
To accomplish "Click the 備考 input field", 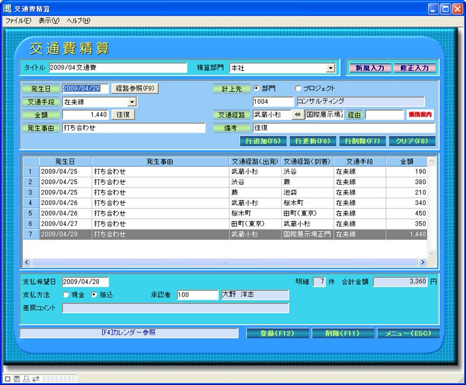I will pyautogui.click(x=344, y=128).
